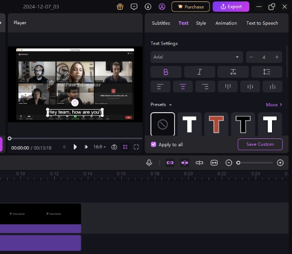Viewport: 292px width, 254px height.
Task: Open character spacing setting
Action: (233, 72)
